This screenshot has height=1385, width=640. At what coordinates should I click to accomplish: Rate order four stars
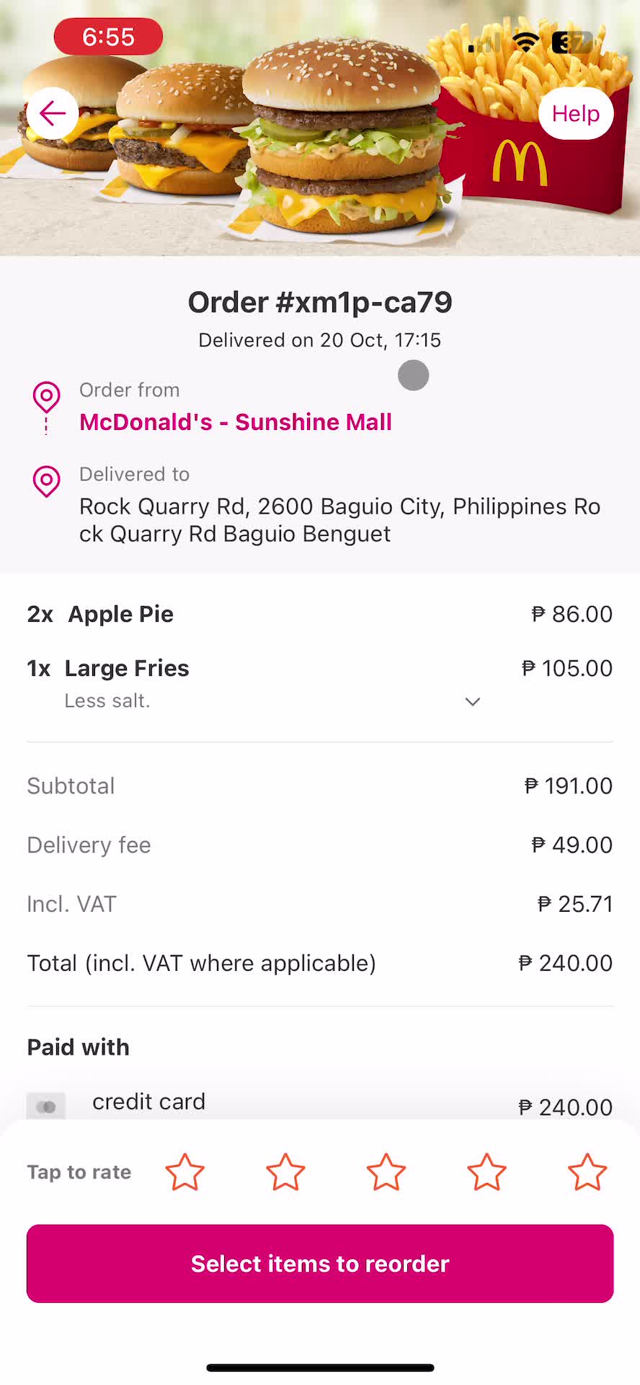486,1172
